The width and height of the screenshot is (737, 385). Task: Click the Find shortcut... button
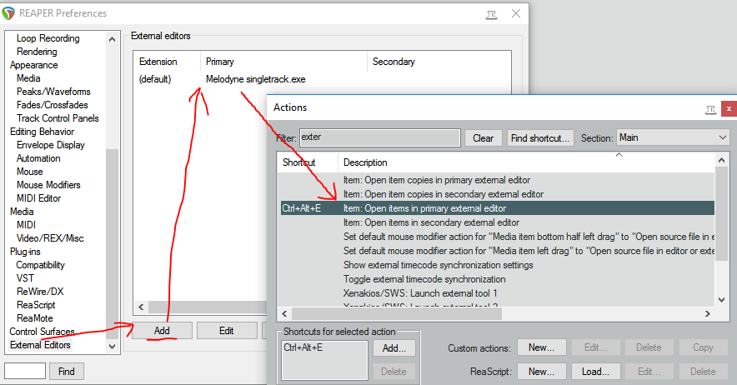[x=539, y=138]
